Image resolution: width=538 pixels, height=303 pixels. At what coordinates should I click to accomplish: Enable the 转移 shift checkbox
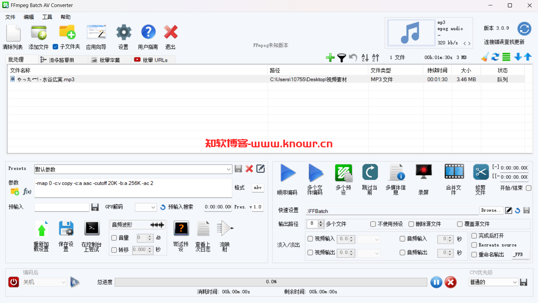point(114,250)
